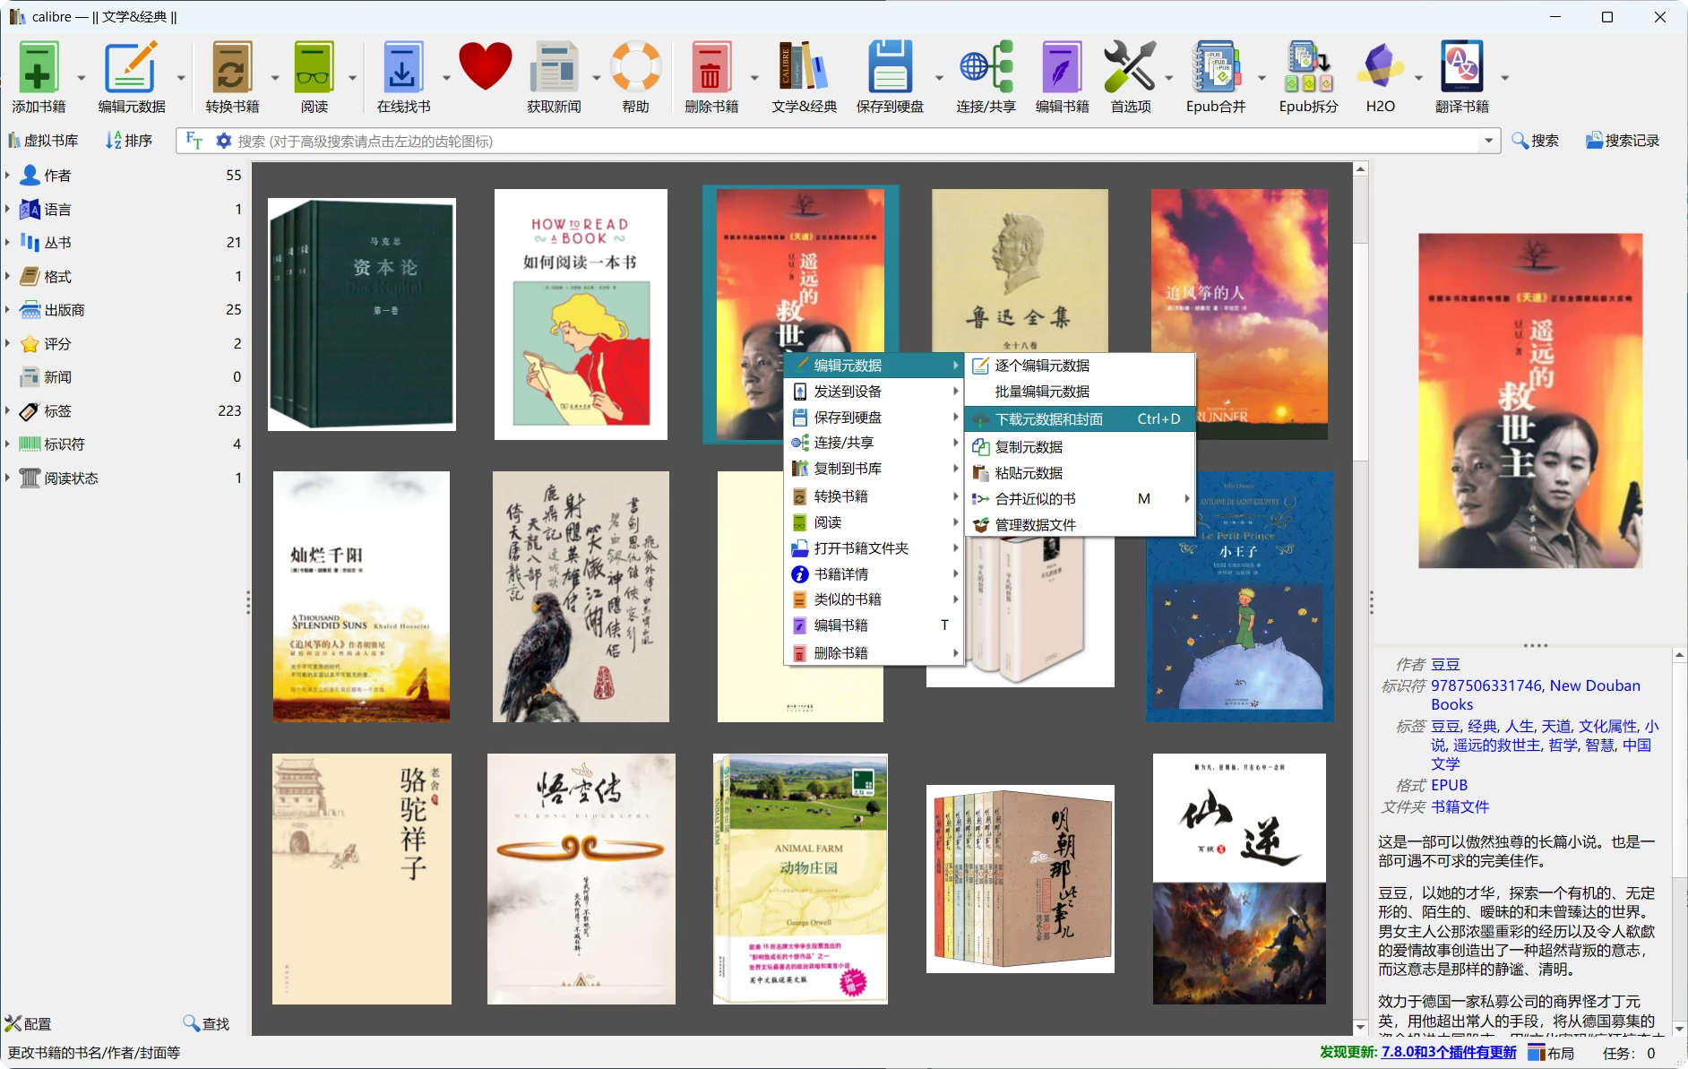This screenshot has width=1688, height=1069.
Task: Click the gear icon for advanced search
Action: coord(223,141)
